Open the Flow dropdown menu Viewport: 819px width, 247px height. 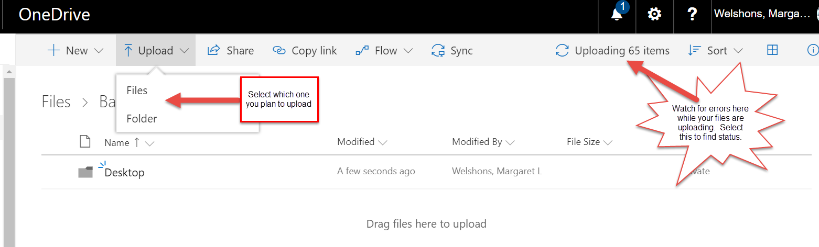385,51
